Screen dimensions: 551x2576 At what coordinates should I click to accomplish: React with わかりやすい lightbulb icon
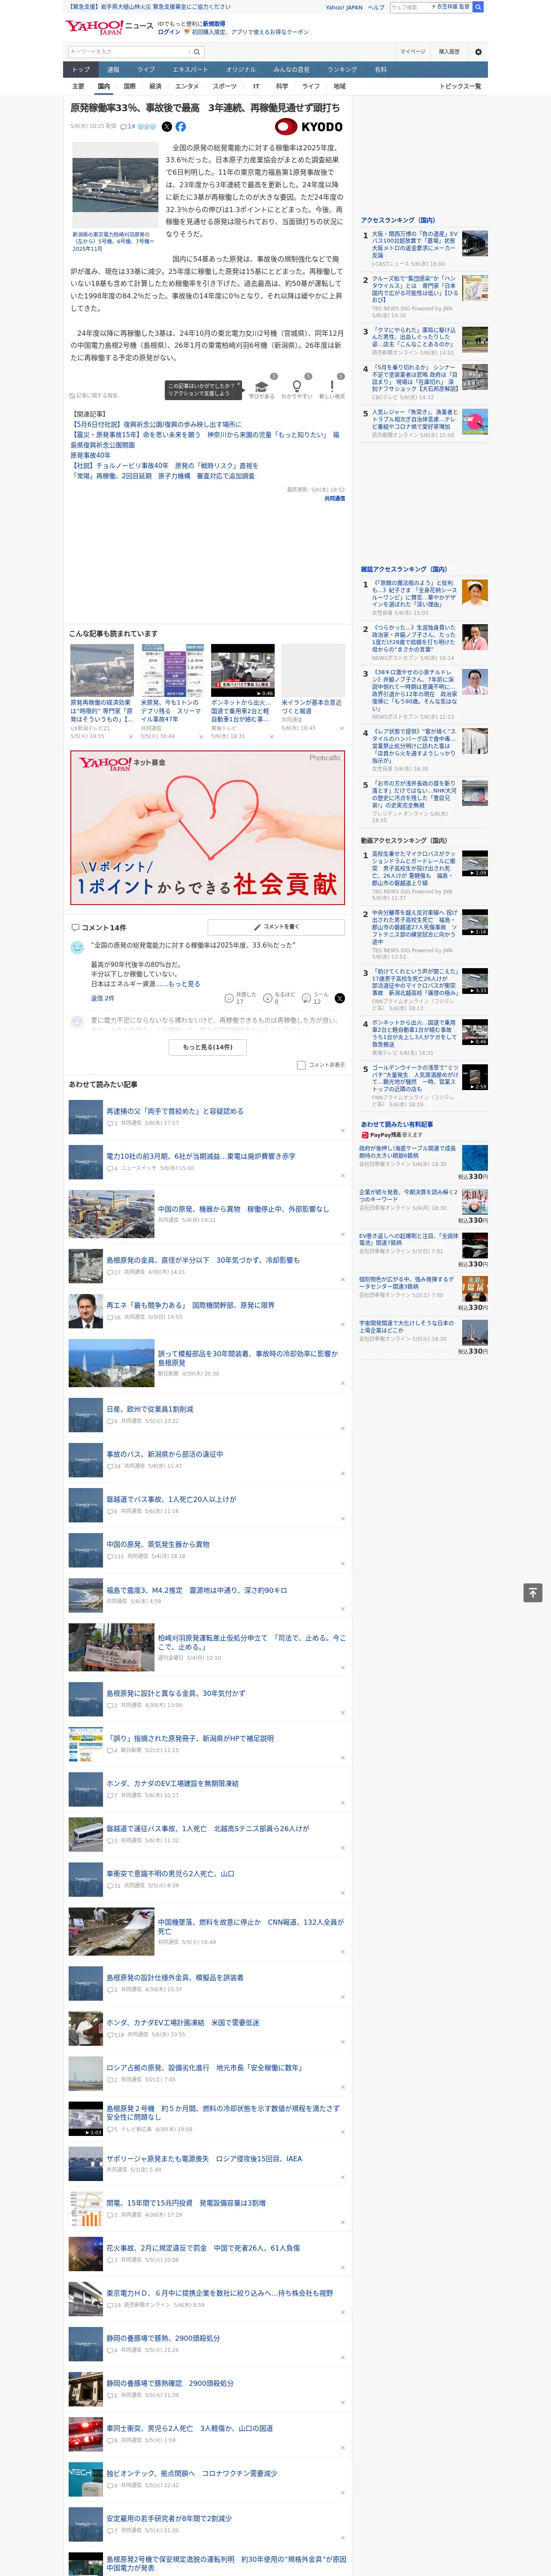point(296,386)
